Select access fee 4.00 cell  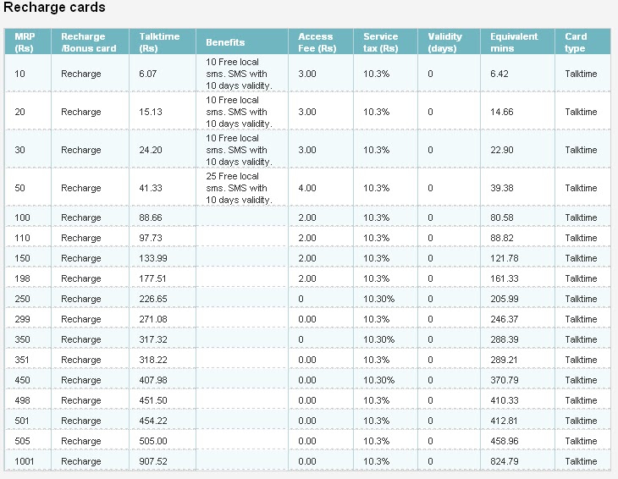pyautogui.click(x=307, y=188)
